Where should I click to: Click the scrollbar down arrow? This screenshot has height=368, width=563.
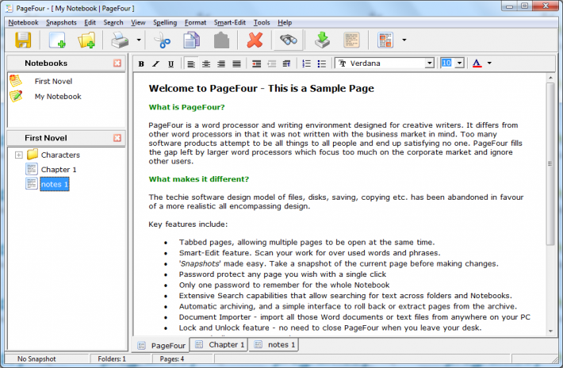(550, 331)
